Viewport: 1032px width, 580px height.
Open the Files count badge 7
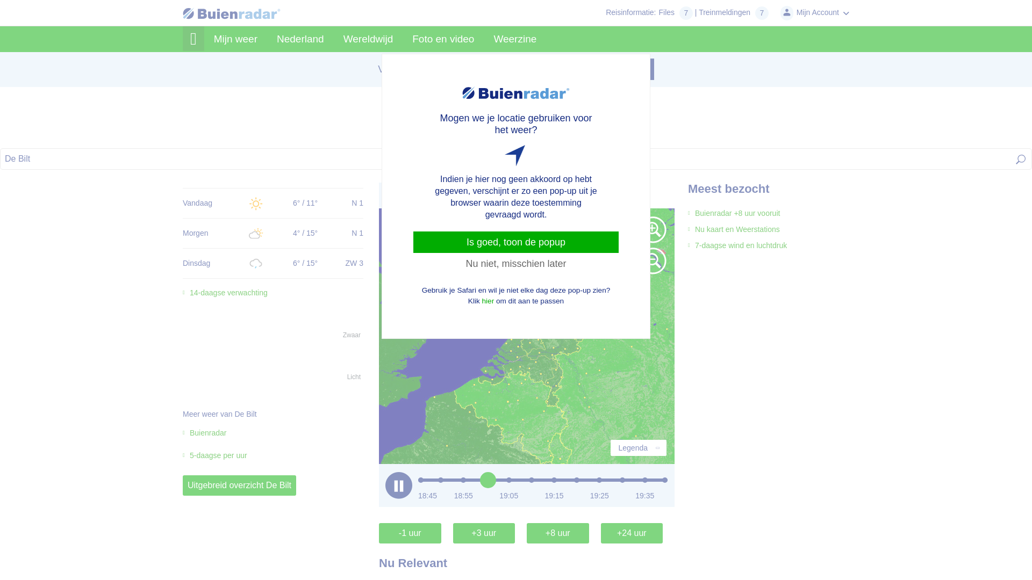(x=686, y=13)
